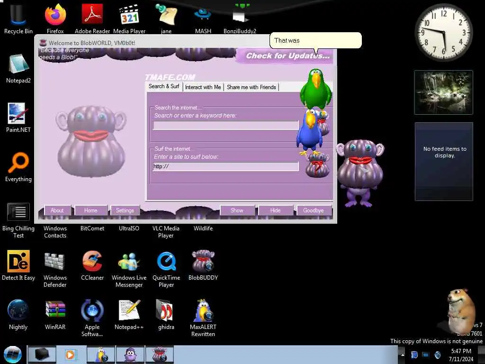The width and height of the screenshot is (485, 364).
Task: Open the media player taskbar button
Action: click(x=71, y=355)
